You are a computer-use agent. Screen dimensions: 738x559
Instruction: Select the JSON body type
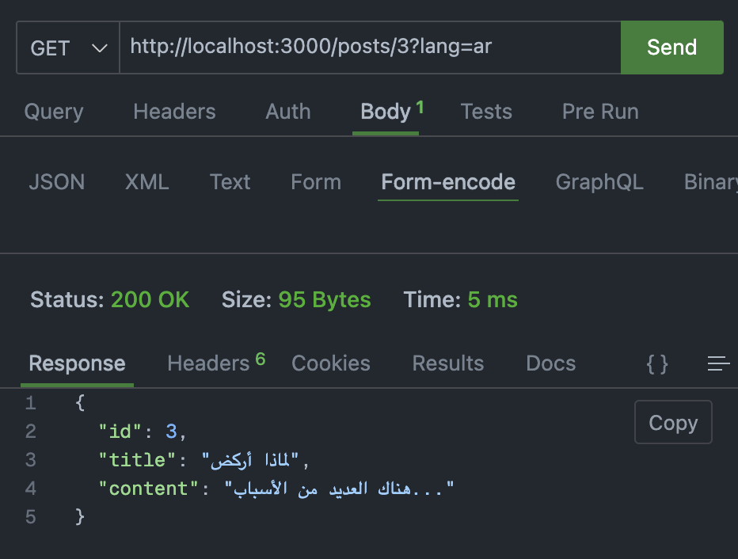pyautogui.click(x=56, y=182)
